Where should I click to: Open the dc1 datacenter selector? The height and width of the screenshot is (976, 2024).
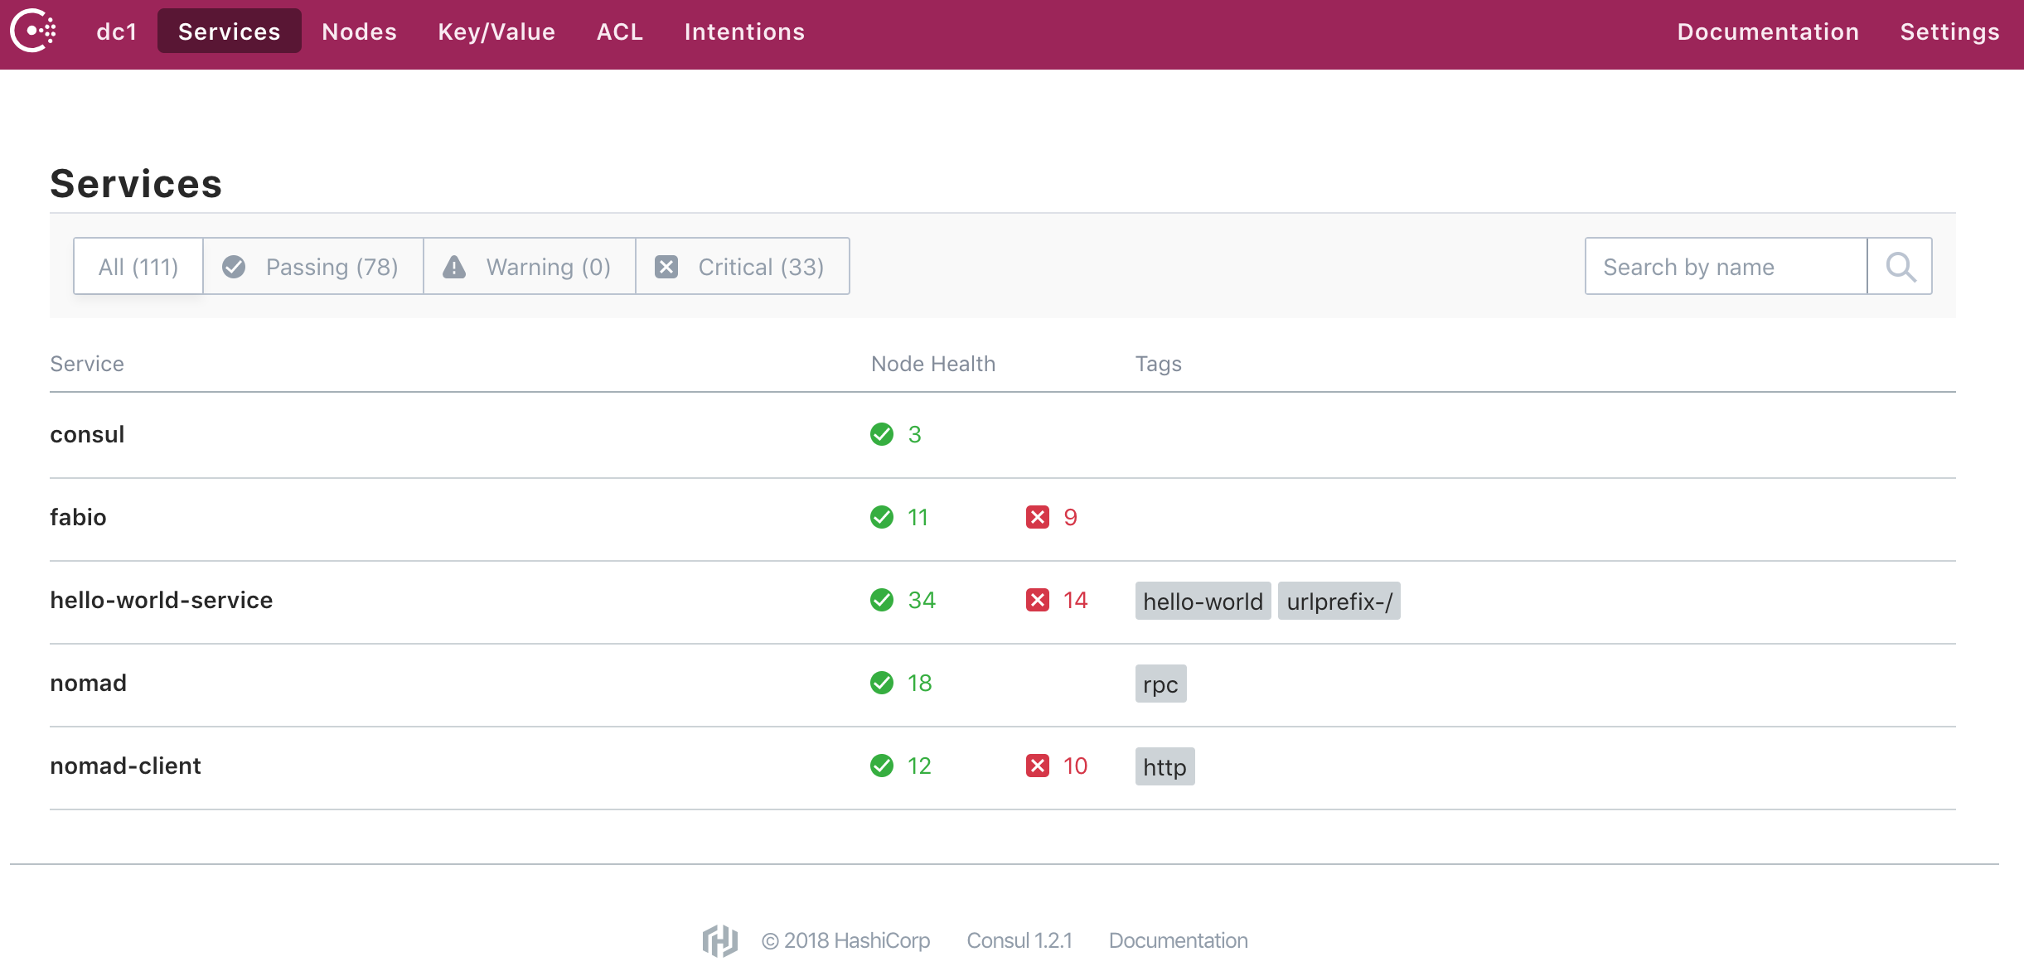click(x=116, y=31)
